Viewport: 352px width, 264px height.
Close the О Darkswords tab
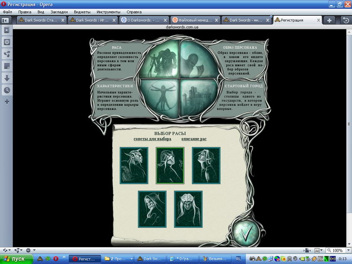pos(165,20)
